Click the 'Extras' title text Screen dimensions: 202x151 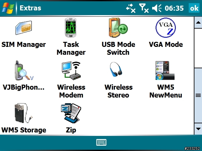[30, 8]
